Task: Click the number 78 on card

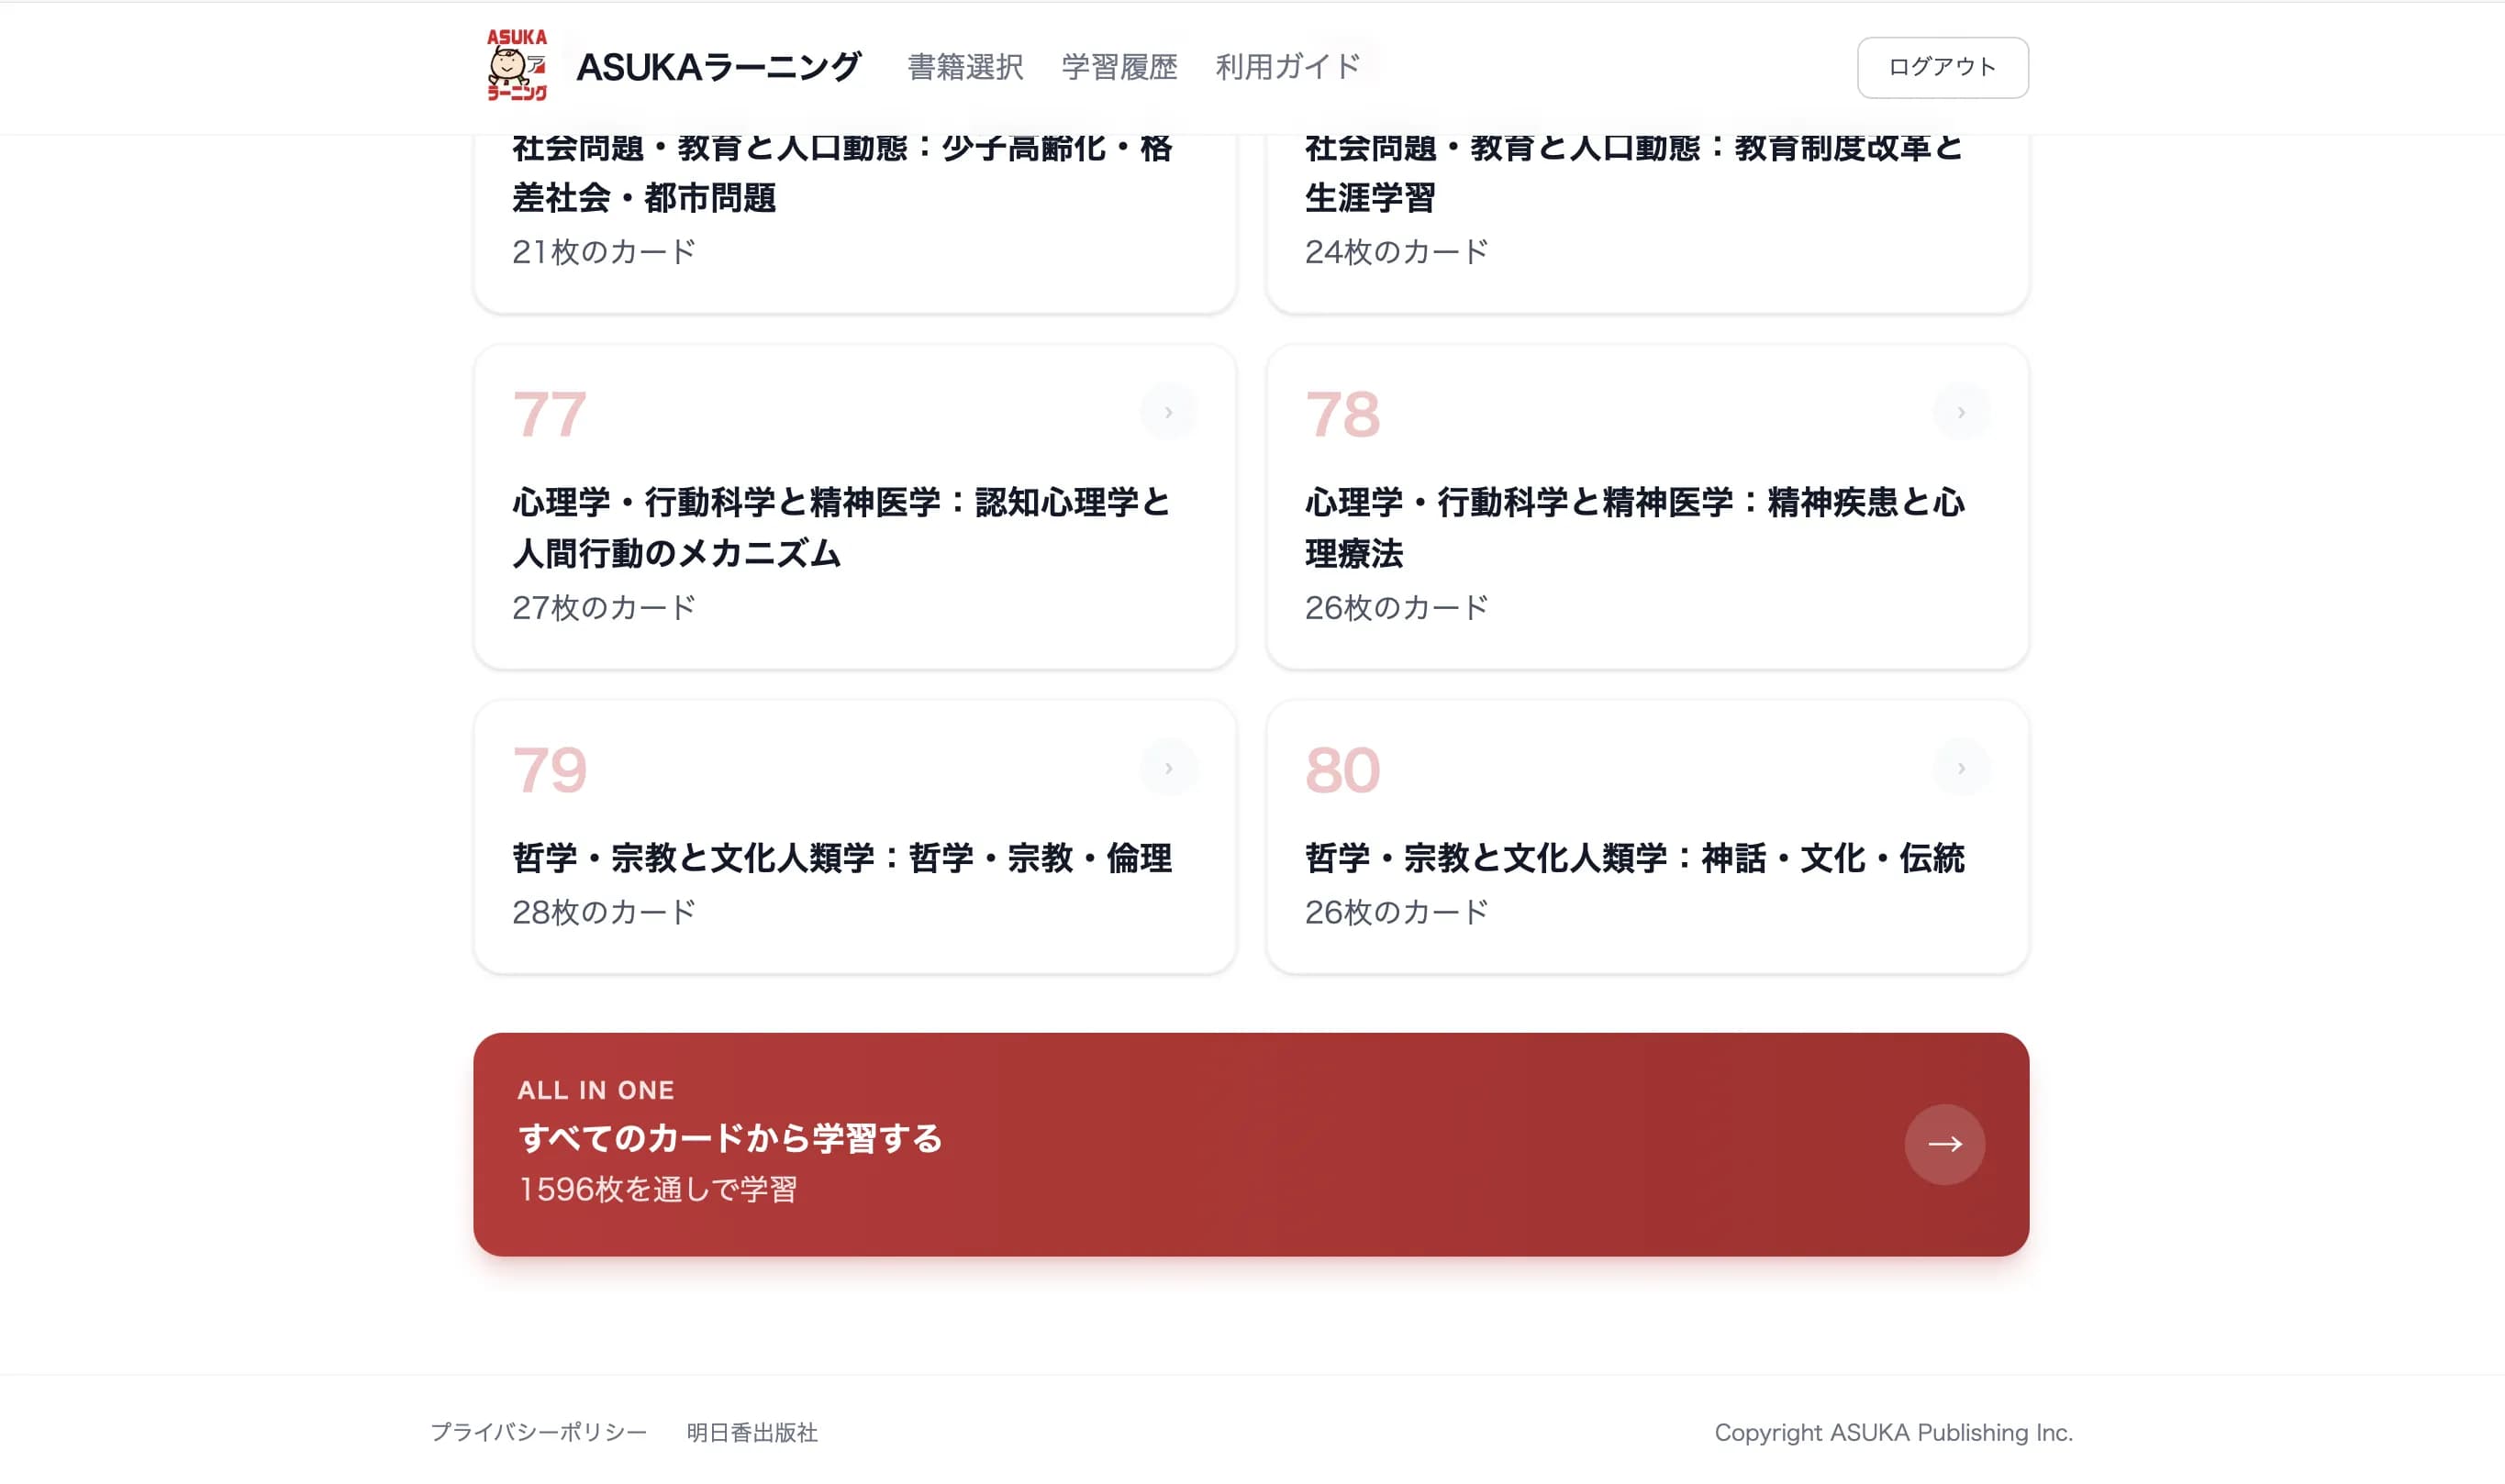Action: tap(1342, 414)
